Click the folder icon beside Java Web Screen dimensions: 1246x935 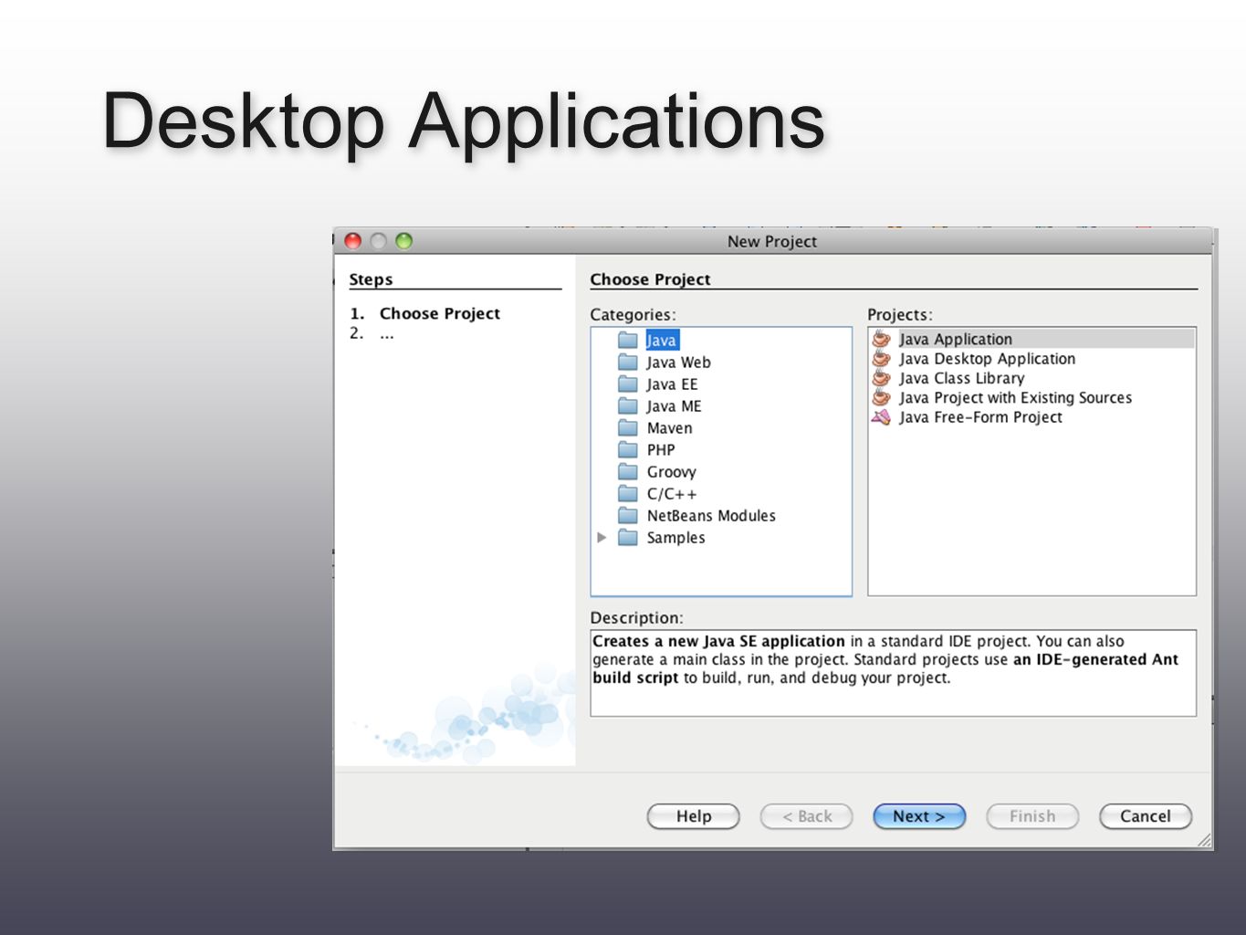coord(627,362)
